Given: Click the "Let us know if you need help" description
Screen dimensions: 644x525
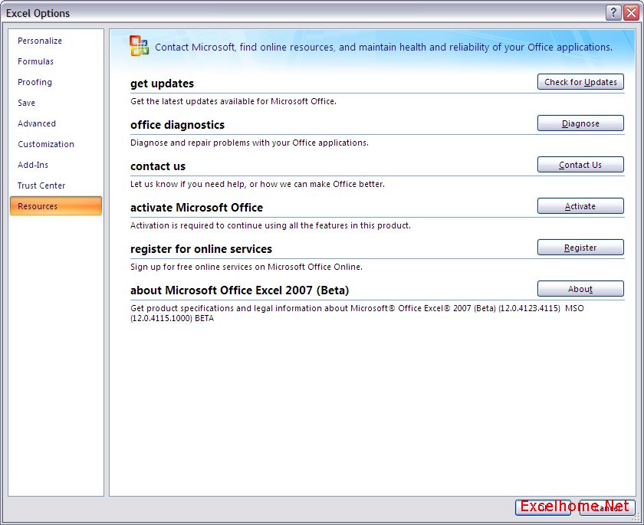Looking at the screenshot, I should tap(258, 184).
